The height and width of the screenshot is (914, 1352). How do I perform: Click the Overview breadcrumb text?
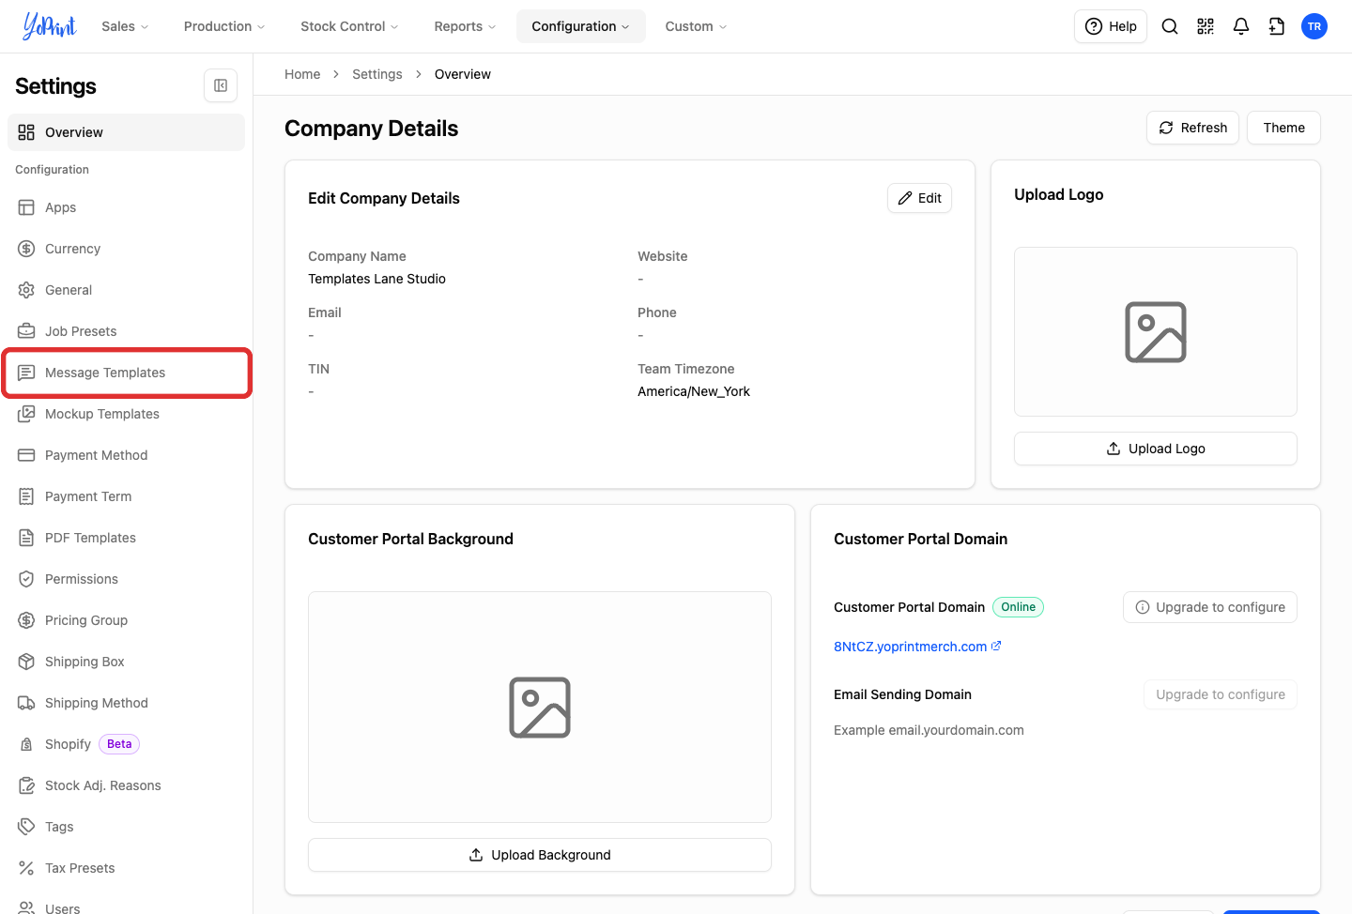click(462, 74)
